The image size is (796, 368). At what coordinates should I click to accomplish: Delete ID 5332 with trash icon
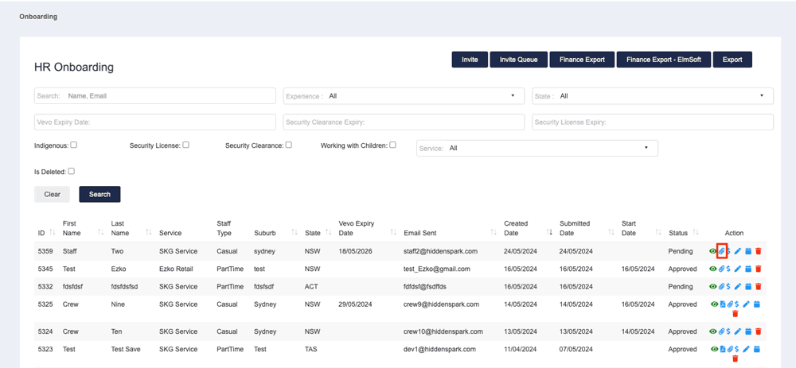759,286
